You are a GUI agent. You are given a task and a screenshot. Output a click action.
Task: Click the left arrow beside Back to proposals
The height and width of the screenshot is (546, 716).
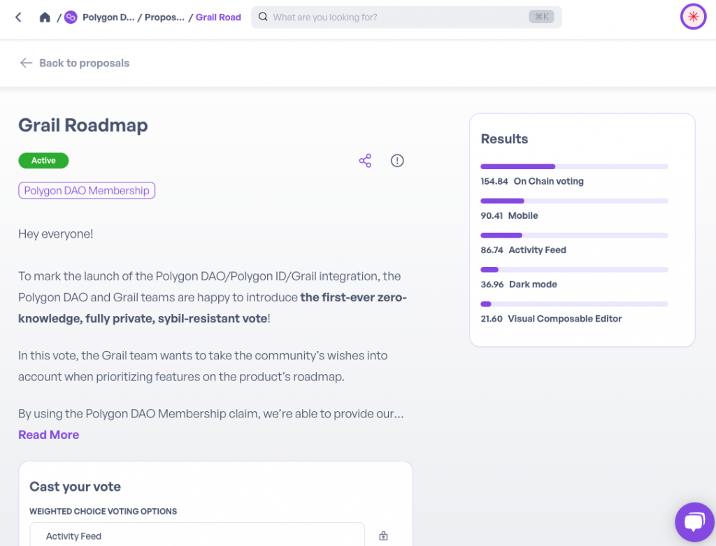point(26,63)
